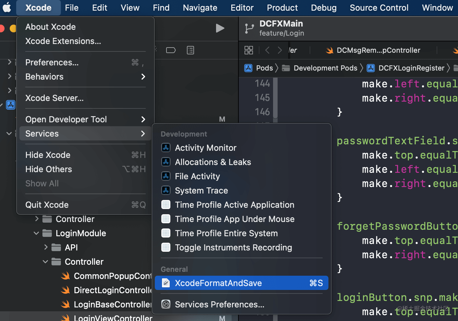Click Time Profile App Under Mouse icon

(166, 219)
